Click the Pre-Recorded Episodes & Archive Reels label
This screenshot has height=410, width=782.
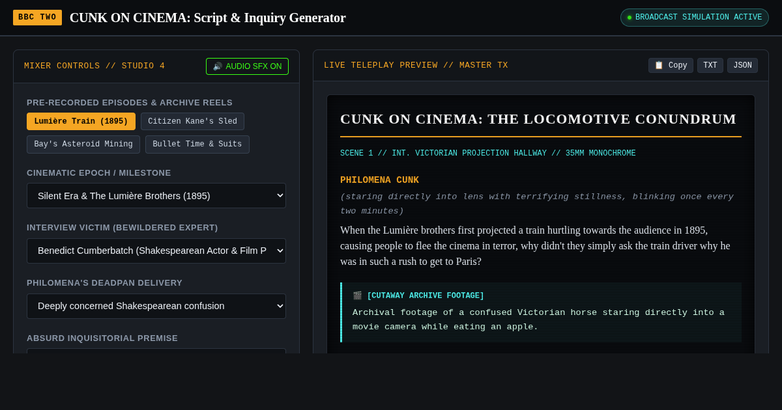click(130, 103)
